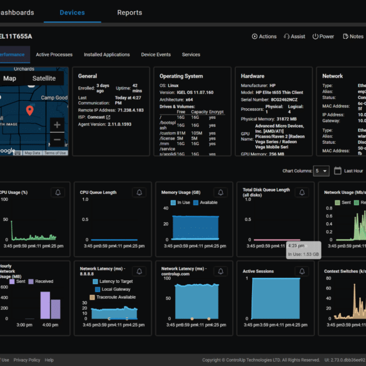
Task: Open the Devices tab
Action: click(72, 13)
